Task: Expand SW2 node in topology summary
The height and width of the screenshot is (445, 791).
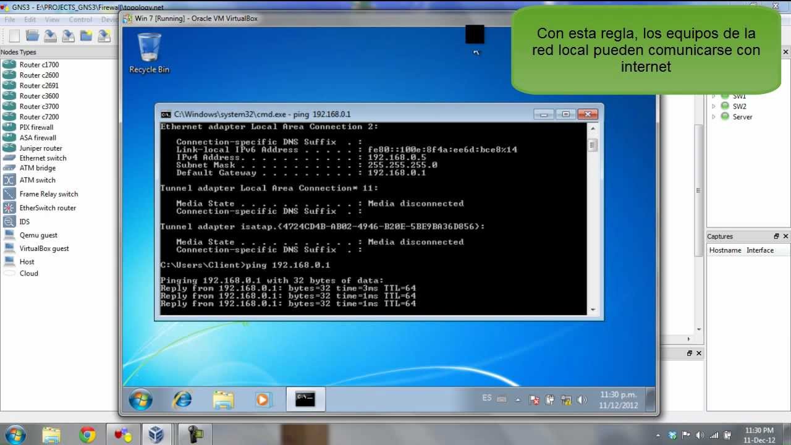Action: (714, 106)
